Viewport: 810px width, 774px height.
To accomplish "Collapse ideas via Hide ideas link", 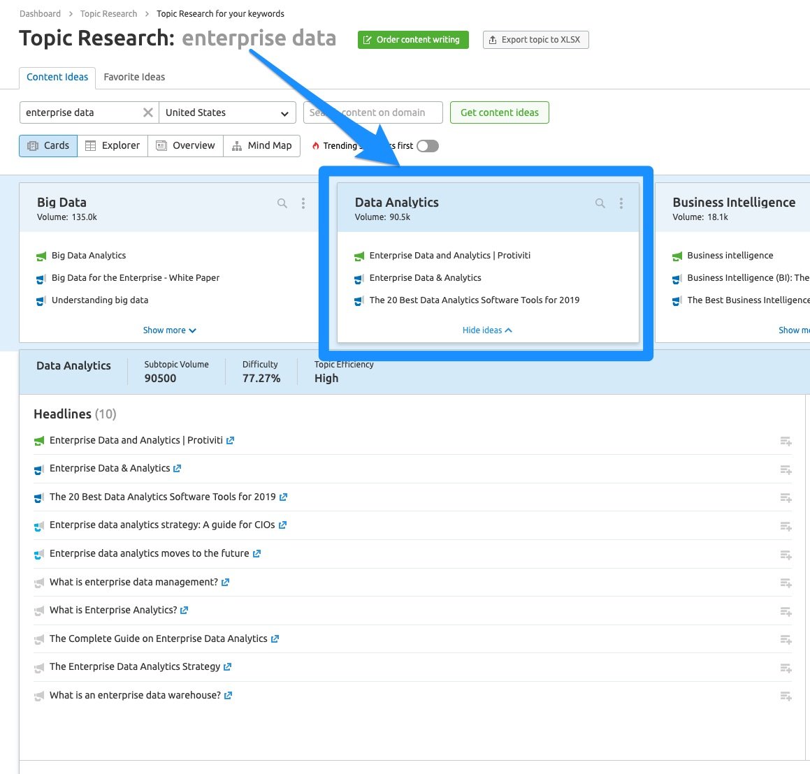I will click(x=486, y=330).
